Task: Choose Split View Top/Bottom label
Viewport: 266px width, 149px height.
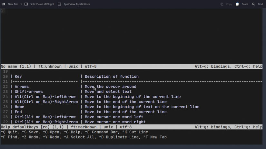Action: point(77,4)
